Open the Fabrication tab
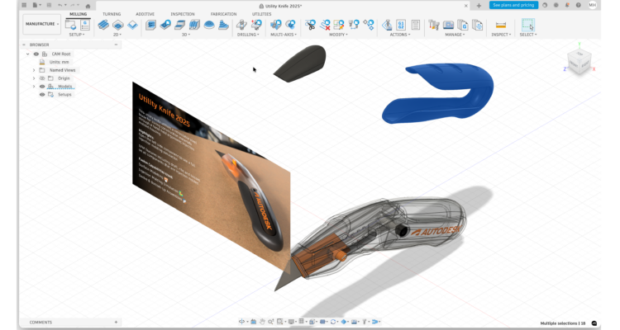Viewport: 620px width, 330px height. 223,14
